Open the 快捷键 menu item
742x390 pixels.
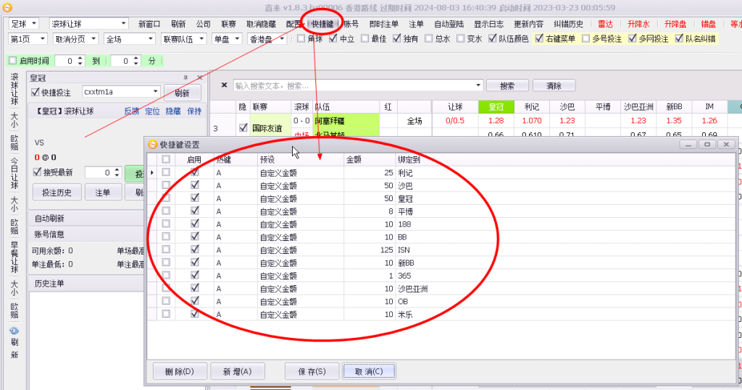322,24
